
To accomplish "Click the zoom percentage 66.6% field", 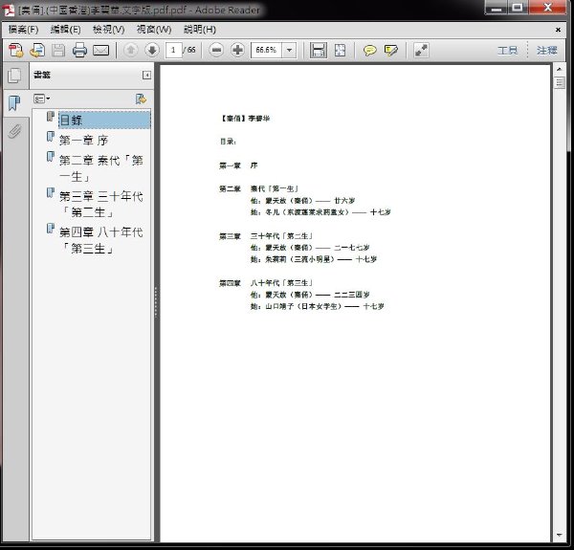I will tap(266, 50).
